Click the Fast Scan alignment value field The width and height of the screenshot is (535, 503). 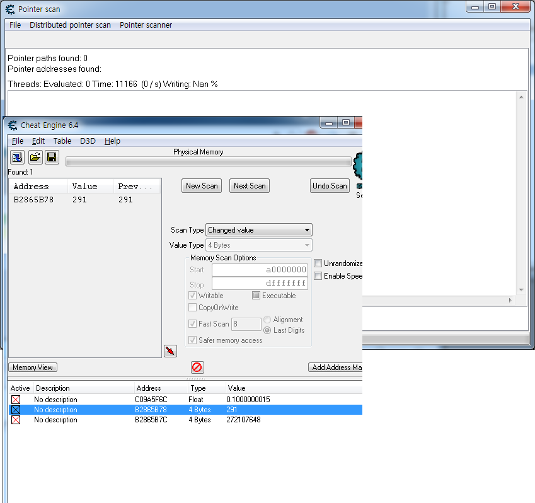click(246, 324)
